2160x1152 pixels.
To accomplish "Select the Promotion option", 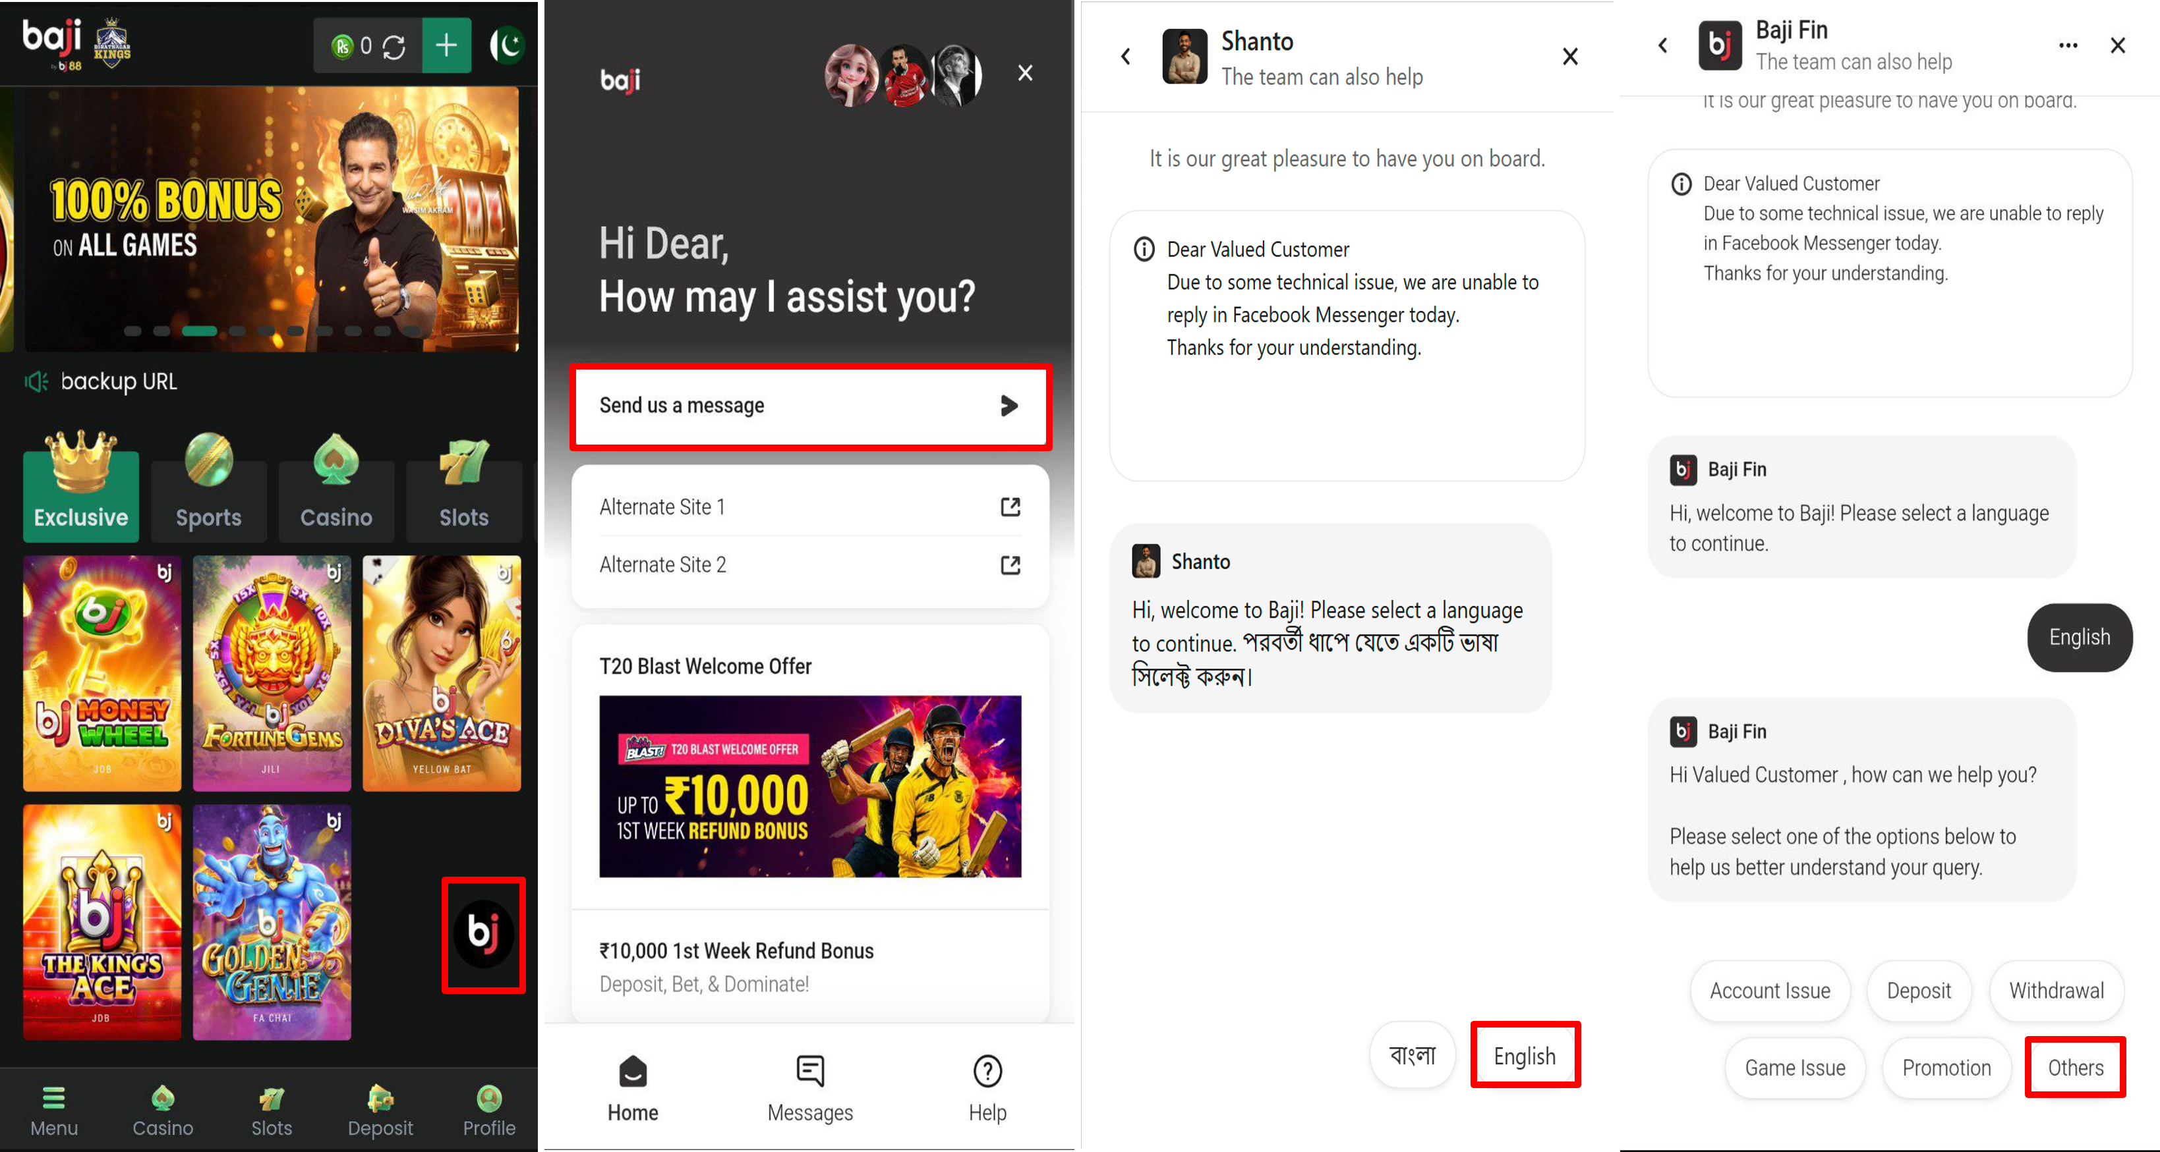I will 1946,1068.
